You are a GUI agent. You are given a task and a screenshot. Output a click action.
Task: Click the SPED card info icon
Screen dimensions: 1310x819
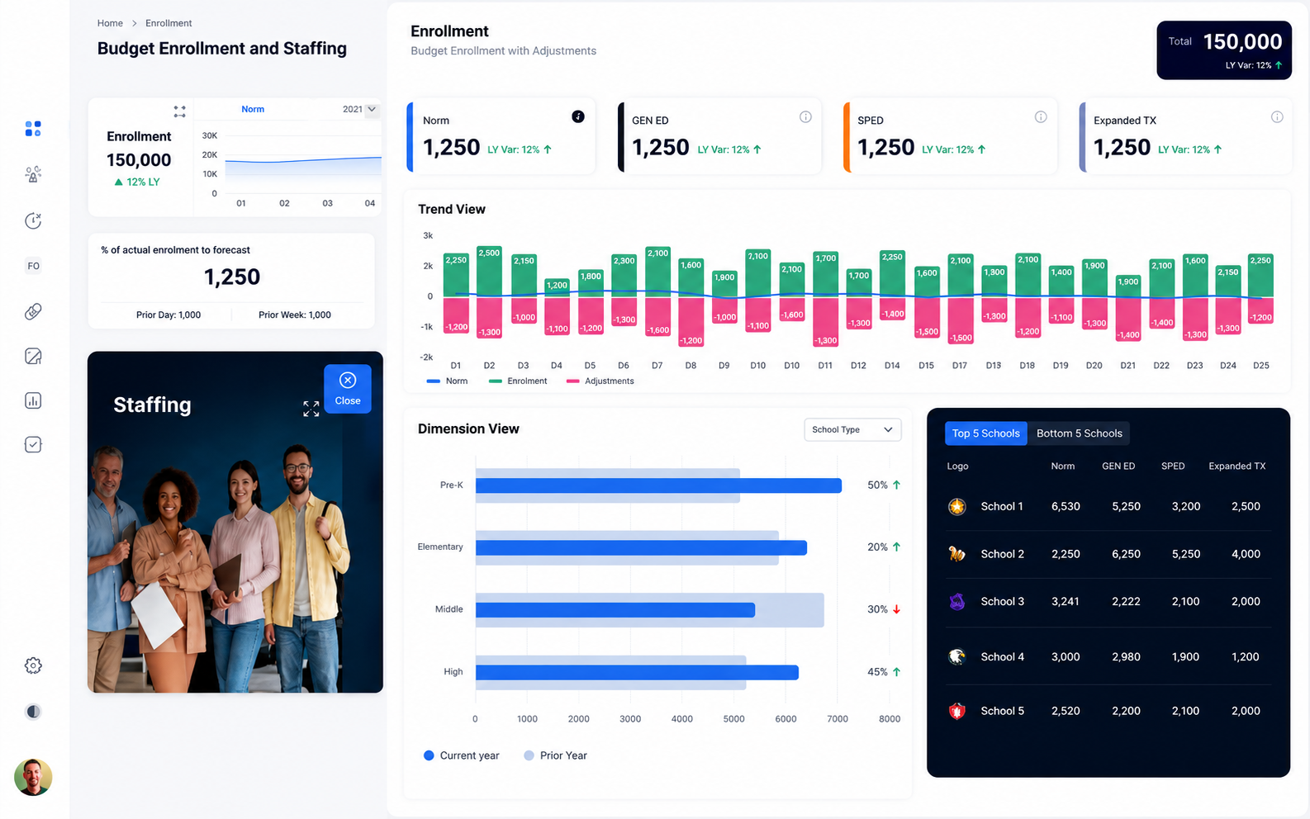pos(1041,116)
